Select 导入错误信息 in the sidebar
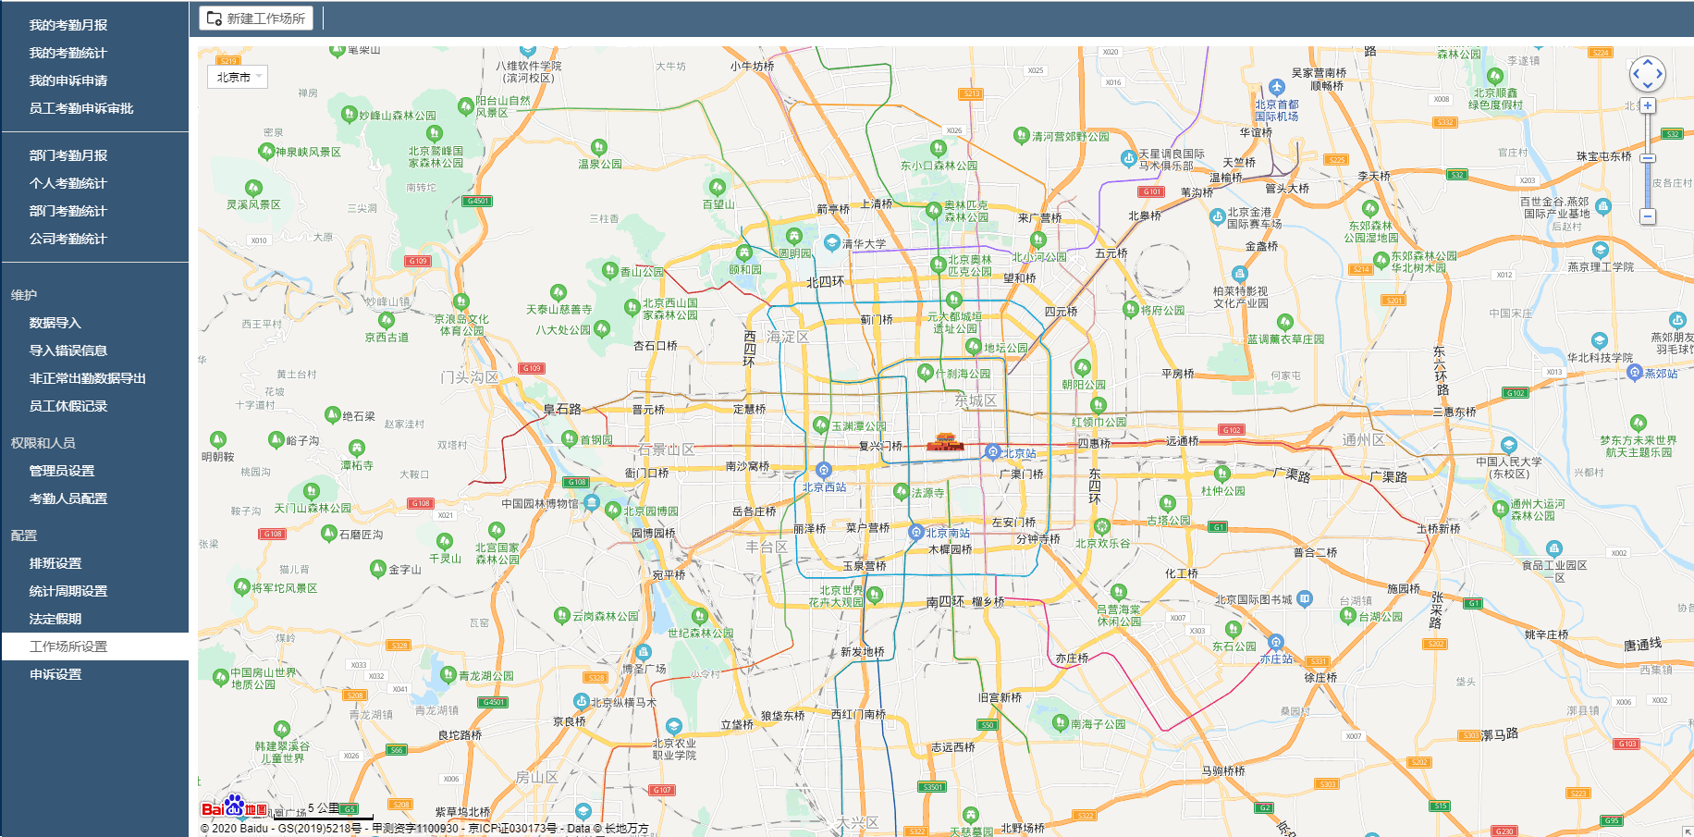The image size is (1694, 837). [x=68, y=351]
